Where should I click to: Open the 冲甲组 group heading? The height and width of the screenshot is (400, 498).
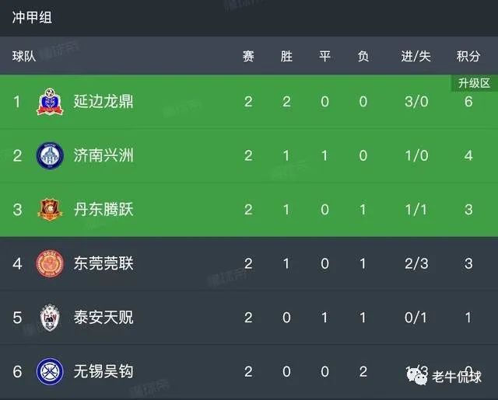tap(33, 17)
